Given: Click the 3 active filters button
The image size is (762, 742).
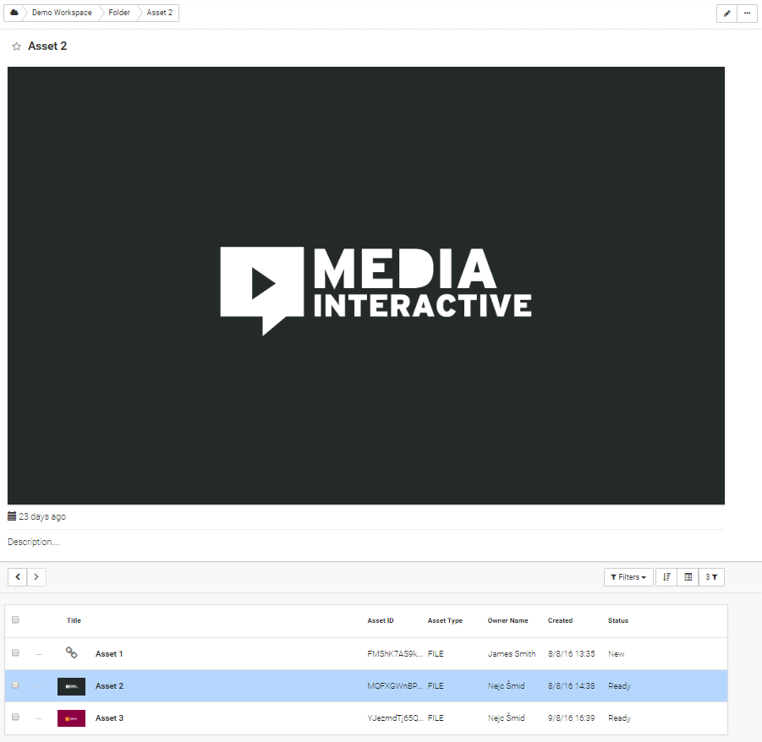Looking at the screenshot, I should pyautogui.click(x=711, y=577).
